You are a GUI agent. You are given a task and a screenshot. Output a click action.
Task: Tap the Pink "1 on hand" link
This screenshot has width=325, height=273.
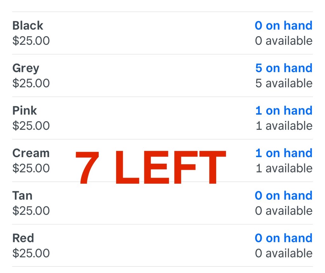(283, 111)
